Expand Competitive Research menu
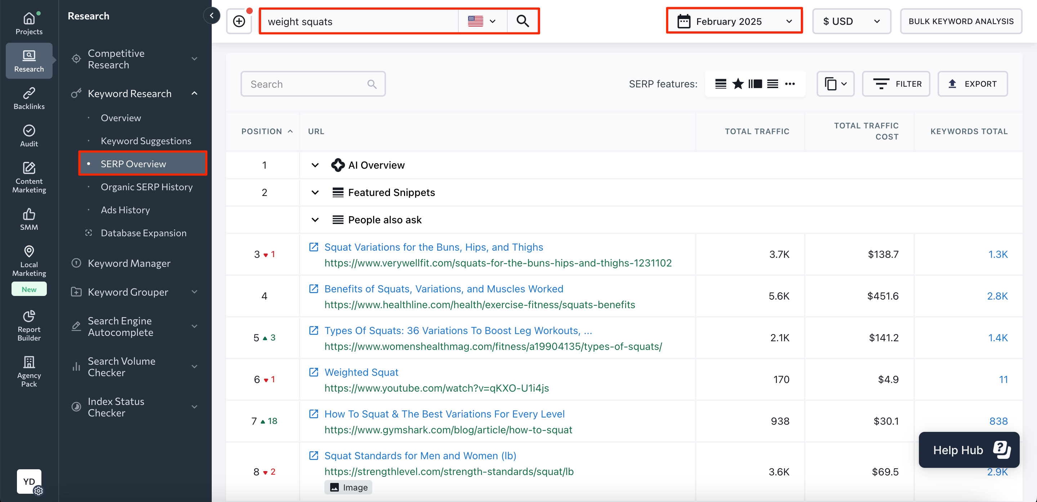This screenshot has height=502, width=1037. (194, 59)
